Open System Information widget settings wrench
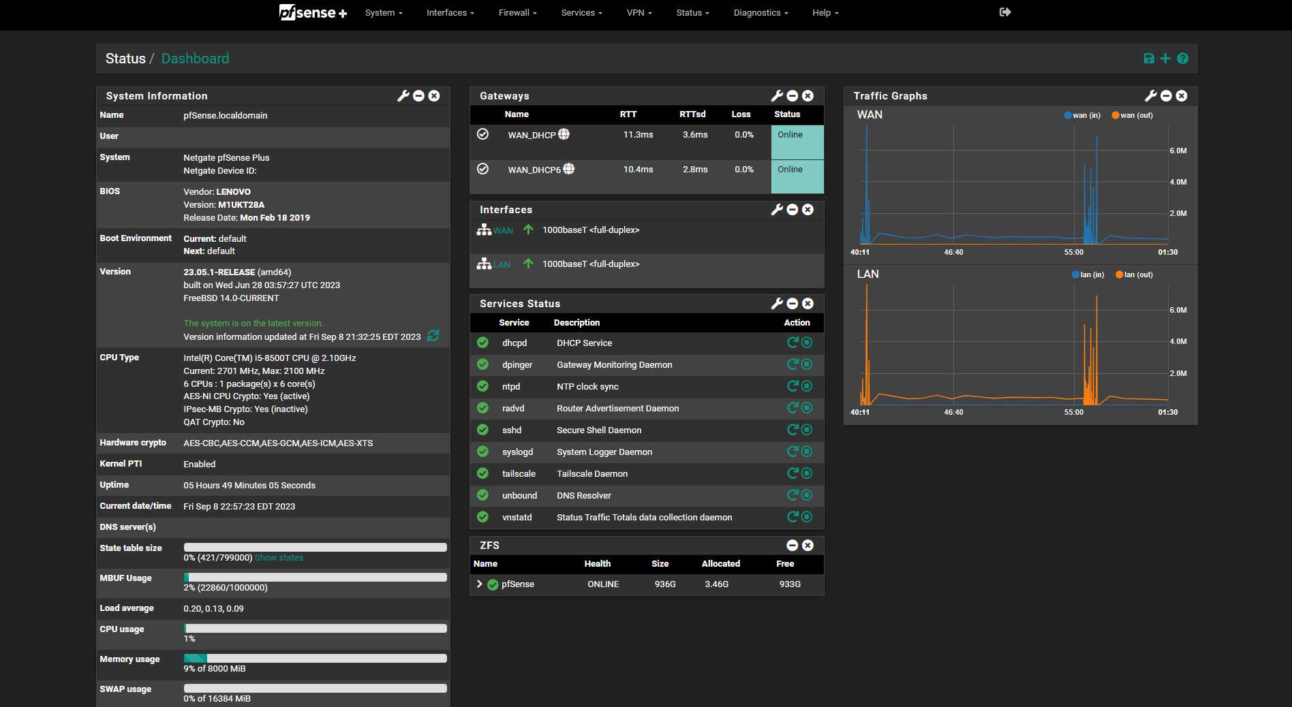 [403, 96]
